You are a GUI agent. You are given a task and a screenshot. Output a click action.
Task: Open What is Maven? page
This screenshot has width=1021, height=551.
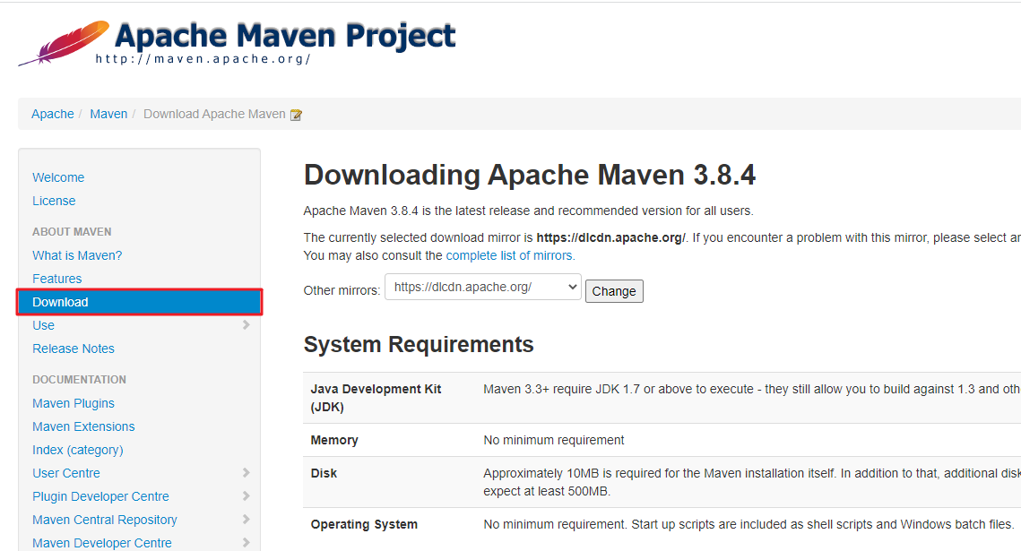tap(77, 255)
